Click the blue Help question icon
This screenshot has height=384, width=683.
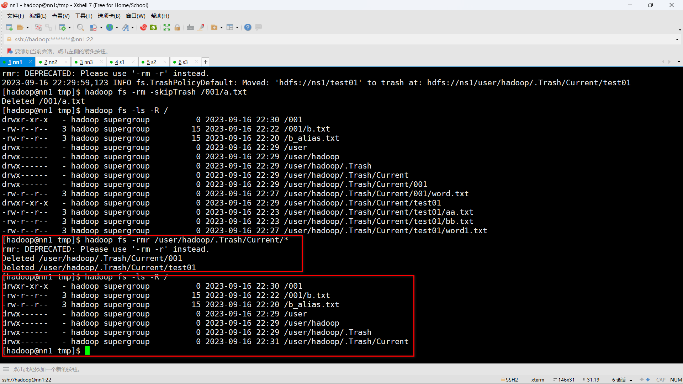tap(248, 27)
